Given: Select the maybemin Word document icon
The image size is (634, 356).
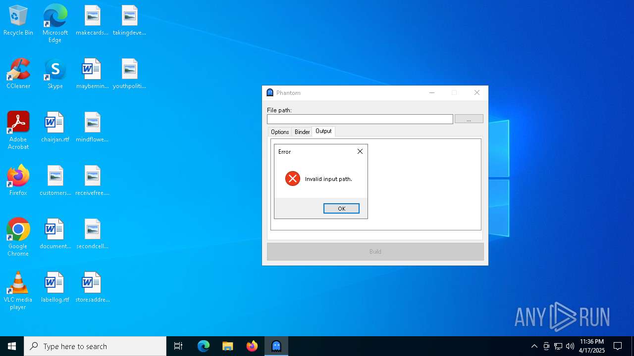Looking at the screenshot, I should (92, 74).
